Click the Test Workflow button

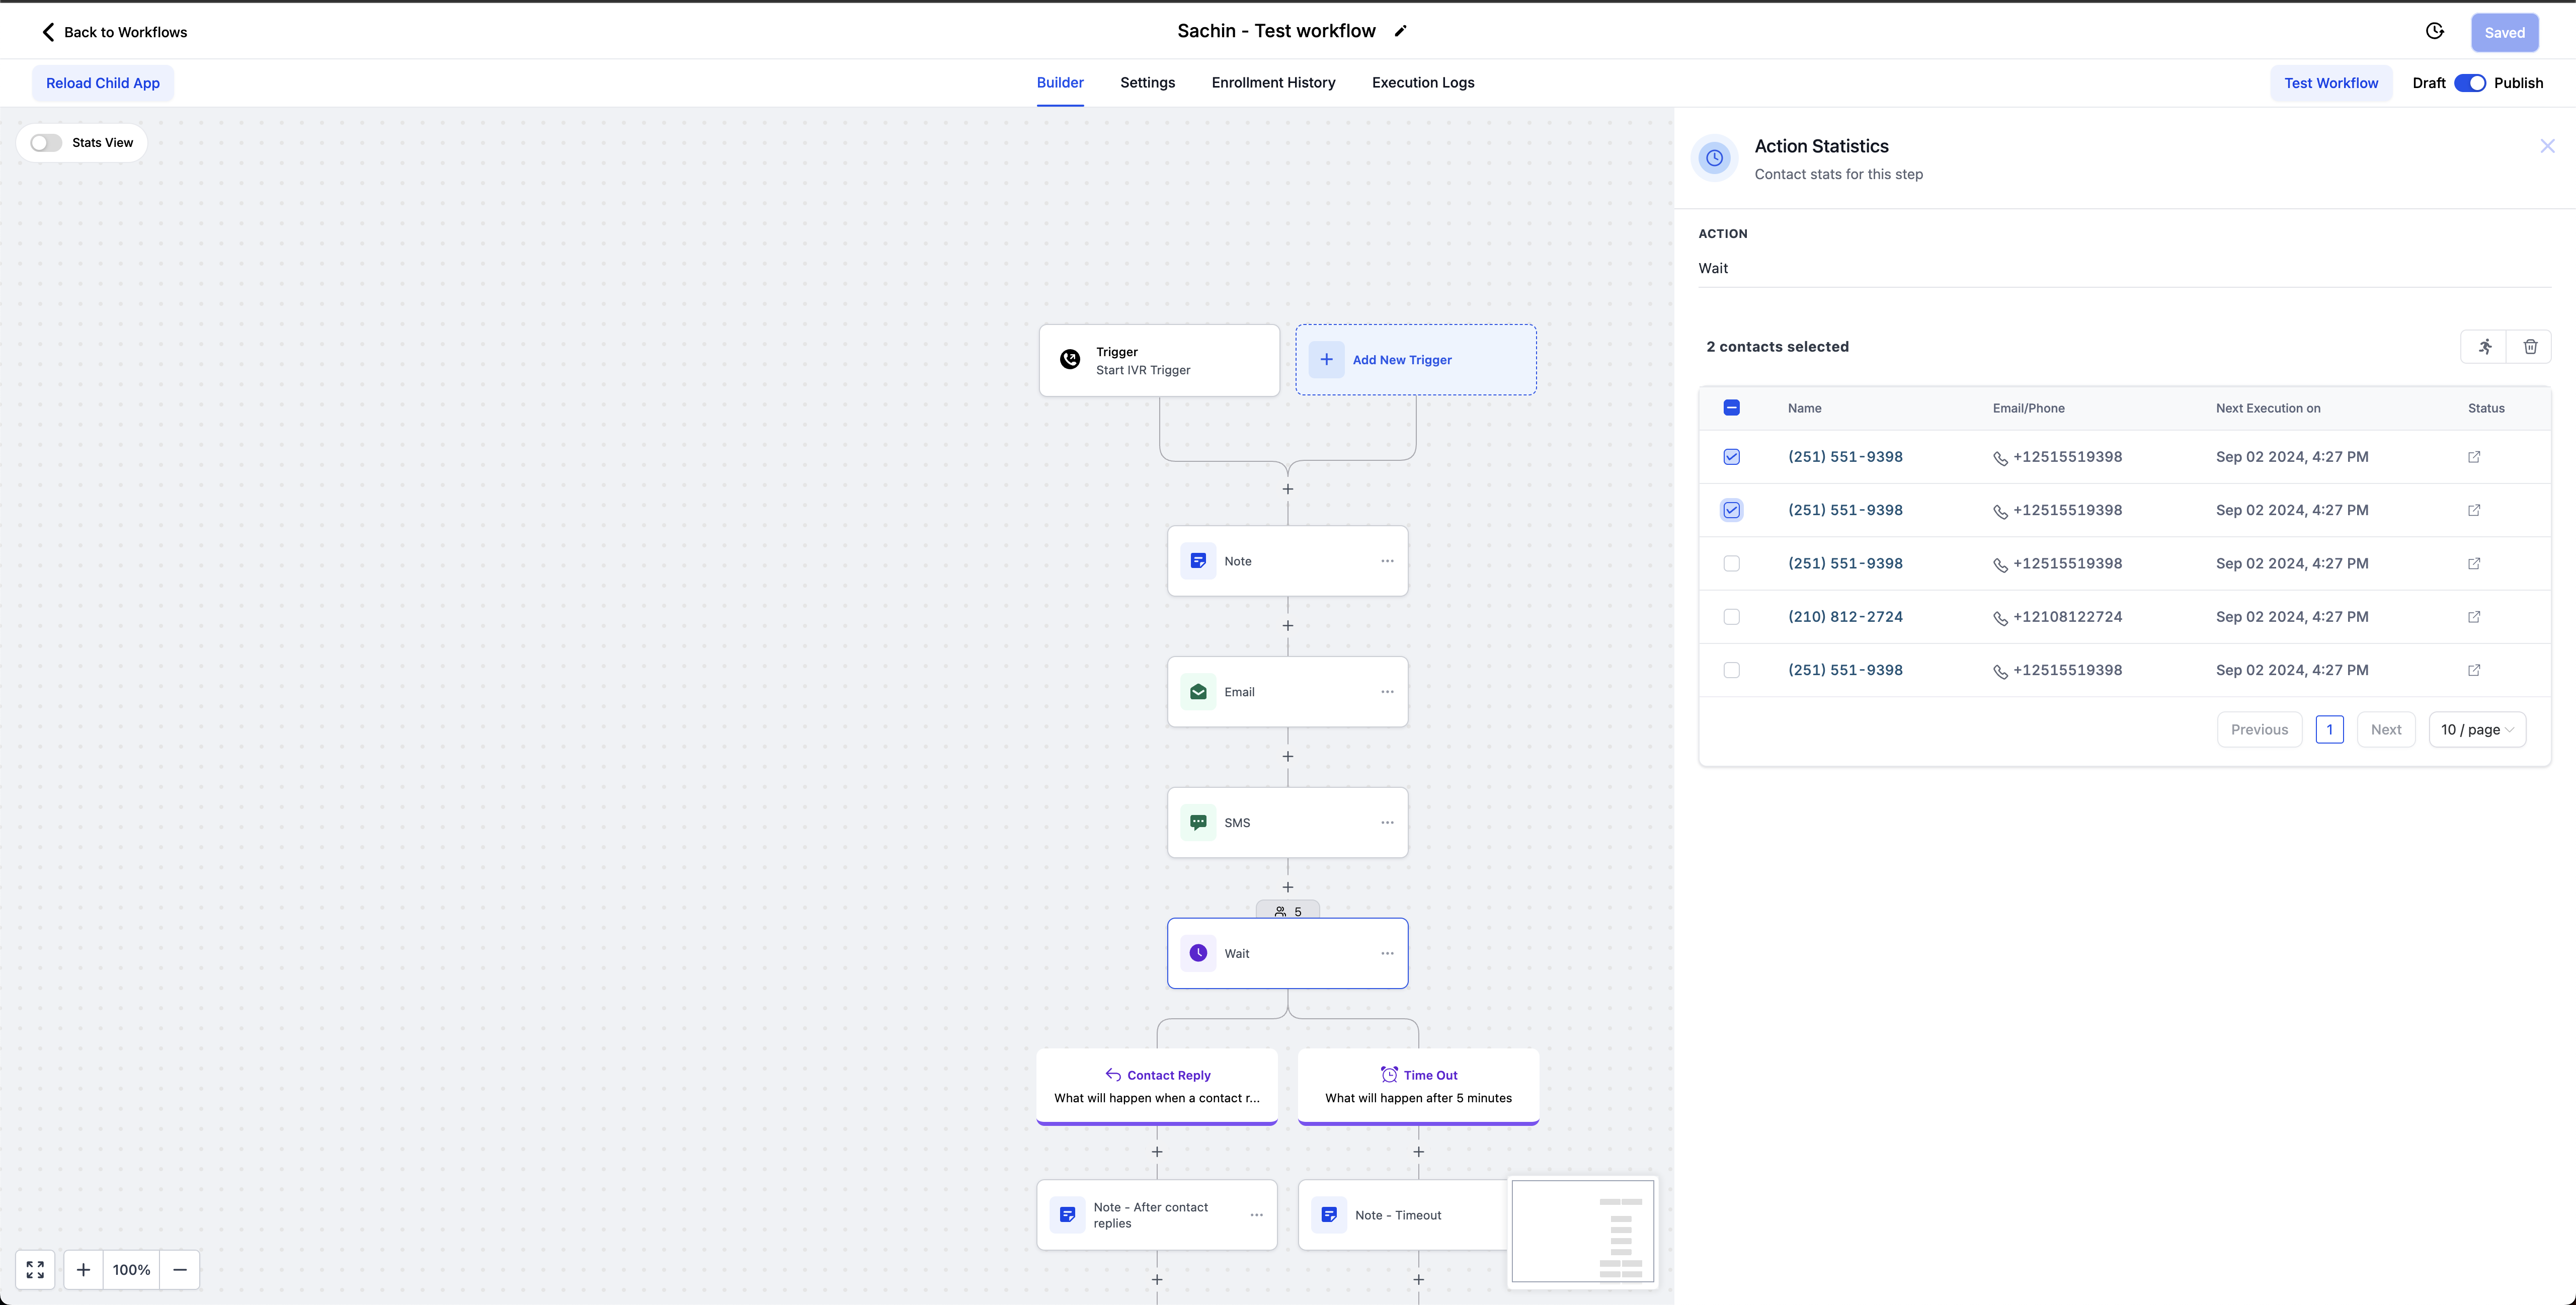2330,83
